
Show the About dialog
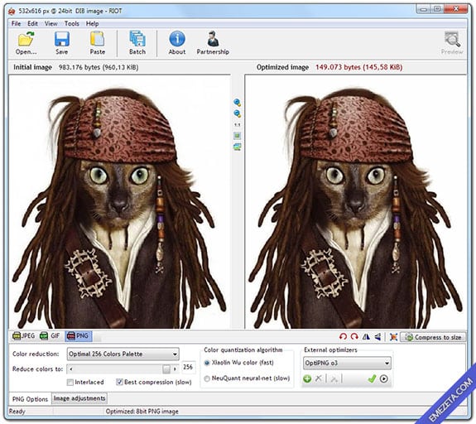pos(177,43)
